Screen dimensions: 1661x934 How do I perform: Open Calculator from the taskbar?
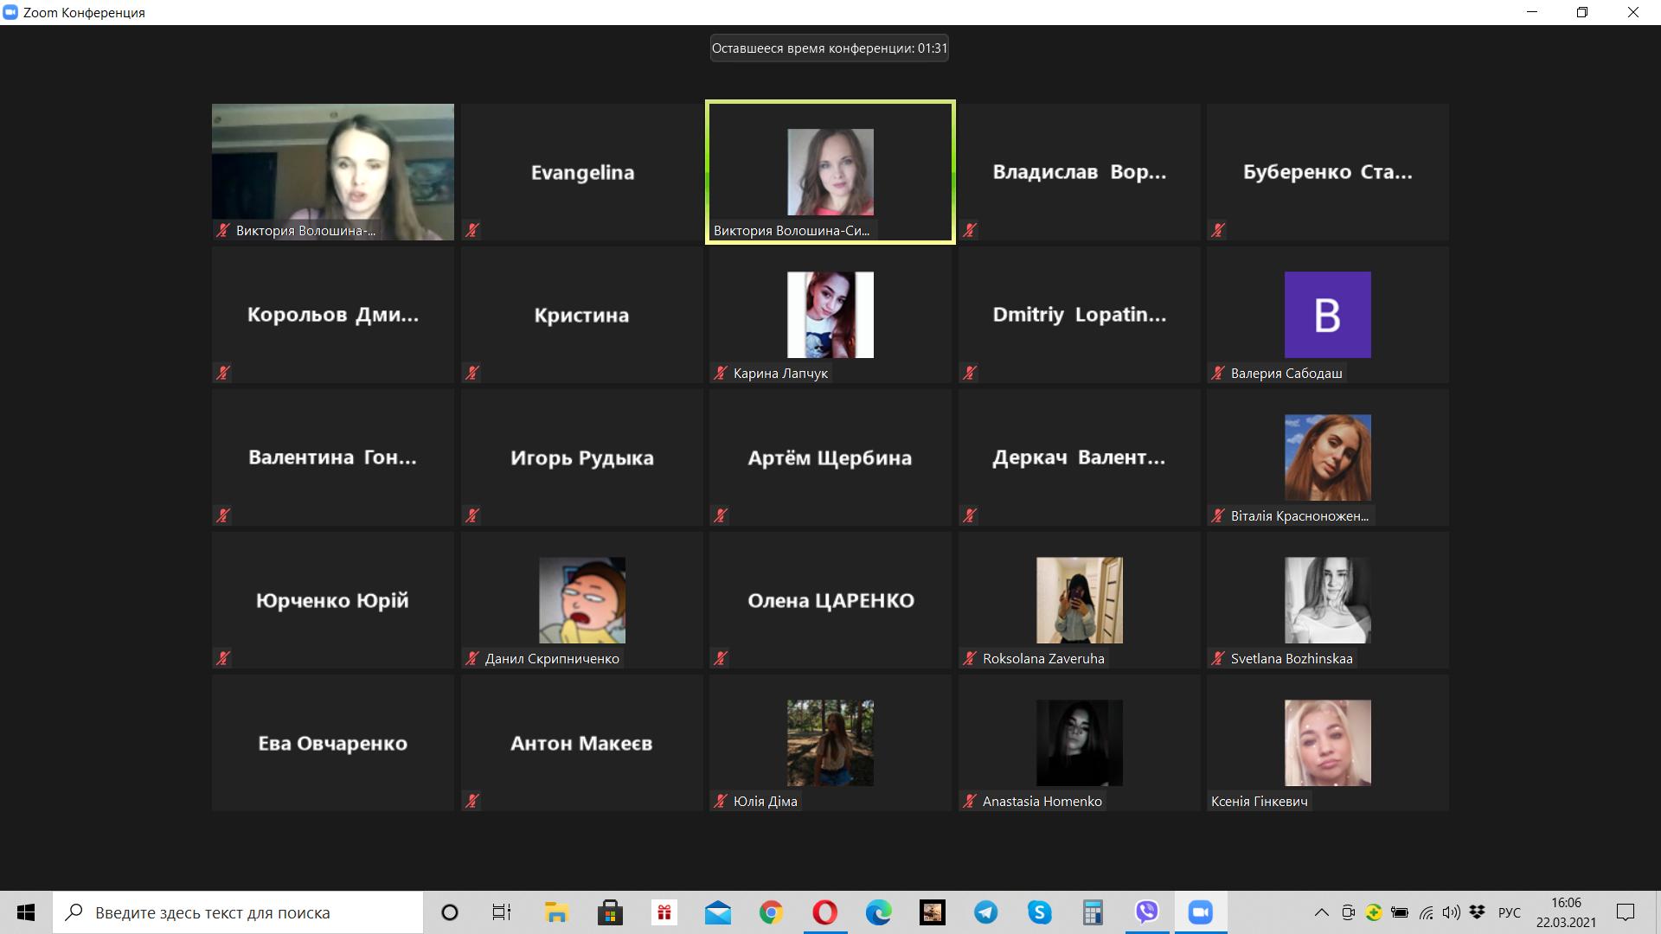(x=1093, y=912)
